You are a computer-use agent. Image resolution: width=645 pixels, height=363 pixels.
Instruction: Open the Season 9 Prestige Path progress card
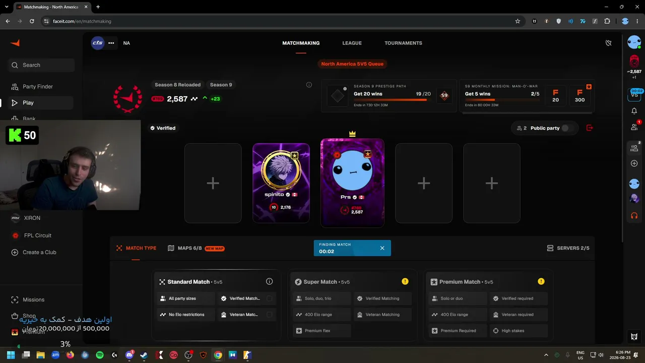pos(389,95)
